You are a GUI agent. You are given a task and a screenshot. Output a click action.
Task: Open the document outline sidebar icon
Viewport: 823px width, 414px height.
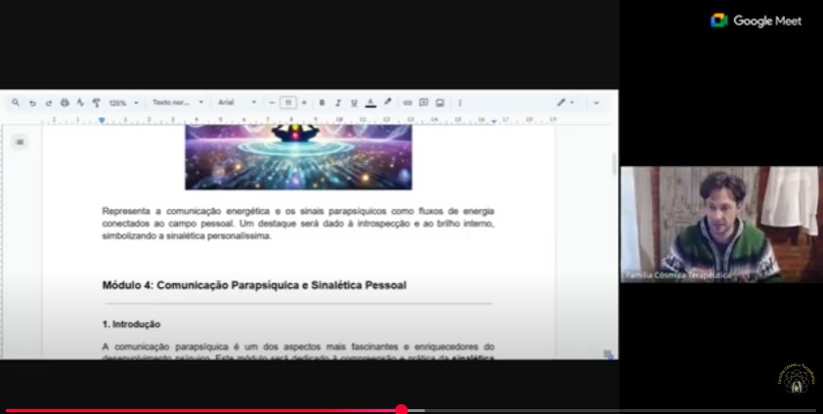(20, 142)
